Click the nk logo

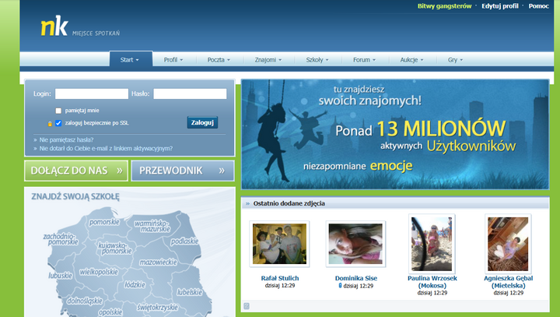click(54, 28)
